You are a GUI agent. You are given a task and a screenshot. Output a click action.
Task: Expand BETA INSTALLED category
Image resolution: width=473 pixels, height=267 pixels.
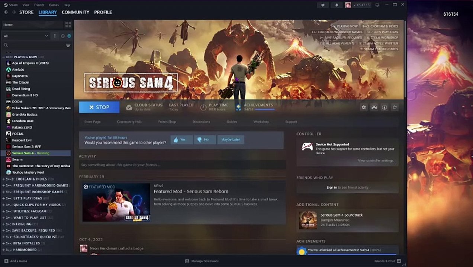[x=4, y=243]
